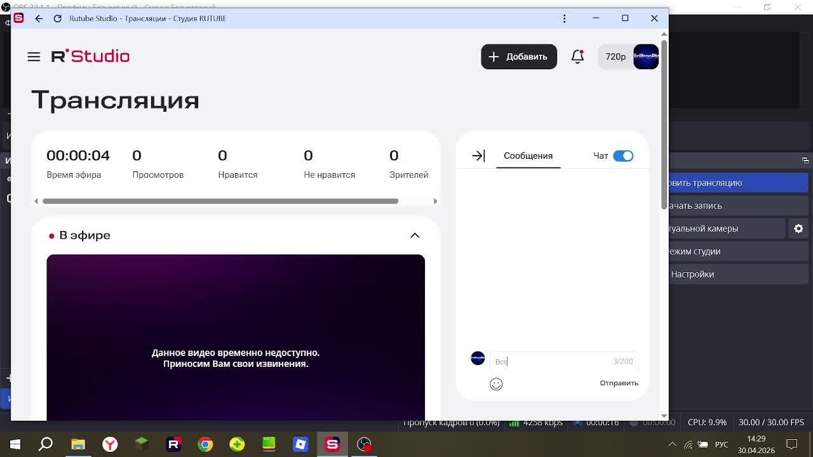Select the Сообщения tab
This screenshot has width=813, height=457.
(x=528, y=156)
